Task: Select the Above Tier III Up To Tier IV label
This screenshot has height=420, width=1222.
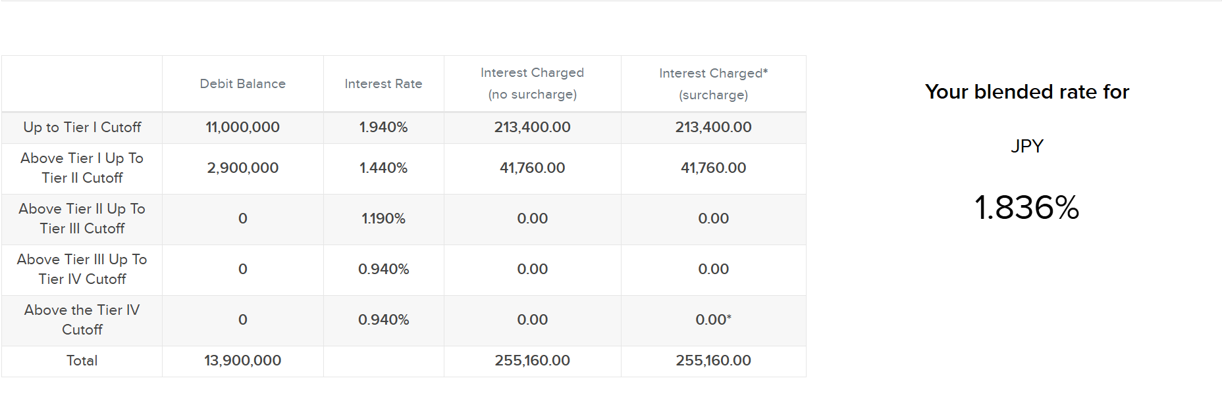Action: (82, 269)
